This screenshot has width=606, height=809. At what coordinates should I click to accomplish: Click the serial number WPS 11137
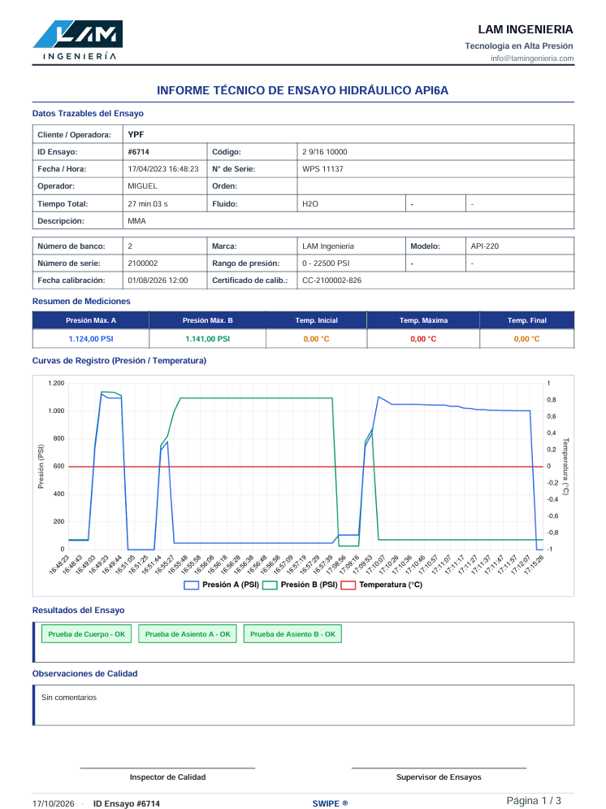322,169
